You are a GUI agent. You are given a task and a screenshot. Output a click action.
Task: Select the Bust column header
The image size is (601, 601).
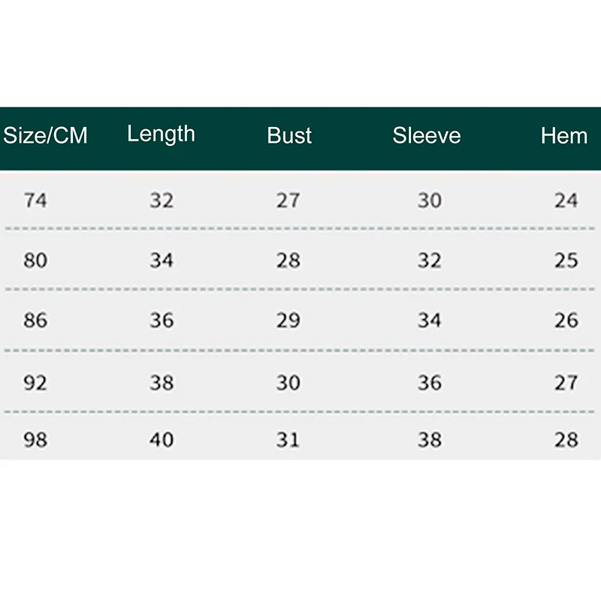click(x=289, y=136)
